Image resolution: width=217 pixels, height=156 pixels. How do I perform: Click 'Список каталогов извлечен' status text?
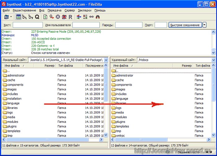click(x=50, y=53)
